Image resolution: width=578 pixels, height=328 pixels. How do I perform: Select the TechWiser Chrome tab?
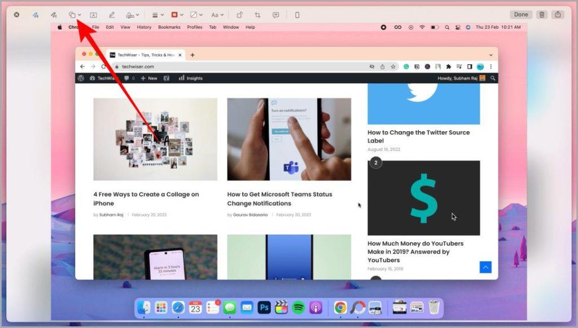(x=145, y=55)
